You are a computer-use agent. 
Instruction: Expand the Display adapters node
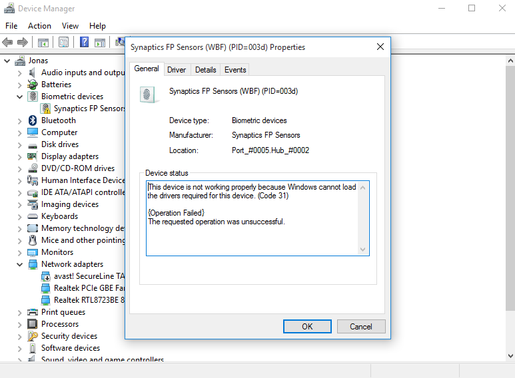point(19,157)
